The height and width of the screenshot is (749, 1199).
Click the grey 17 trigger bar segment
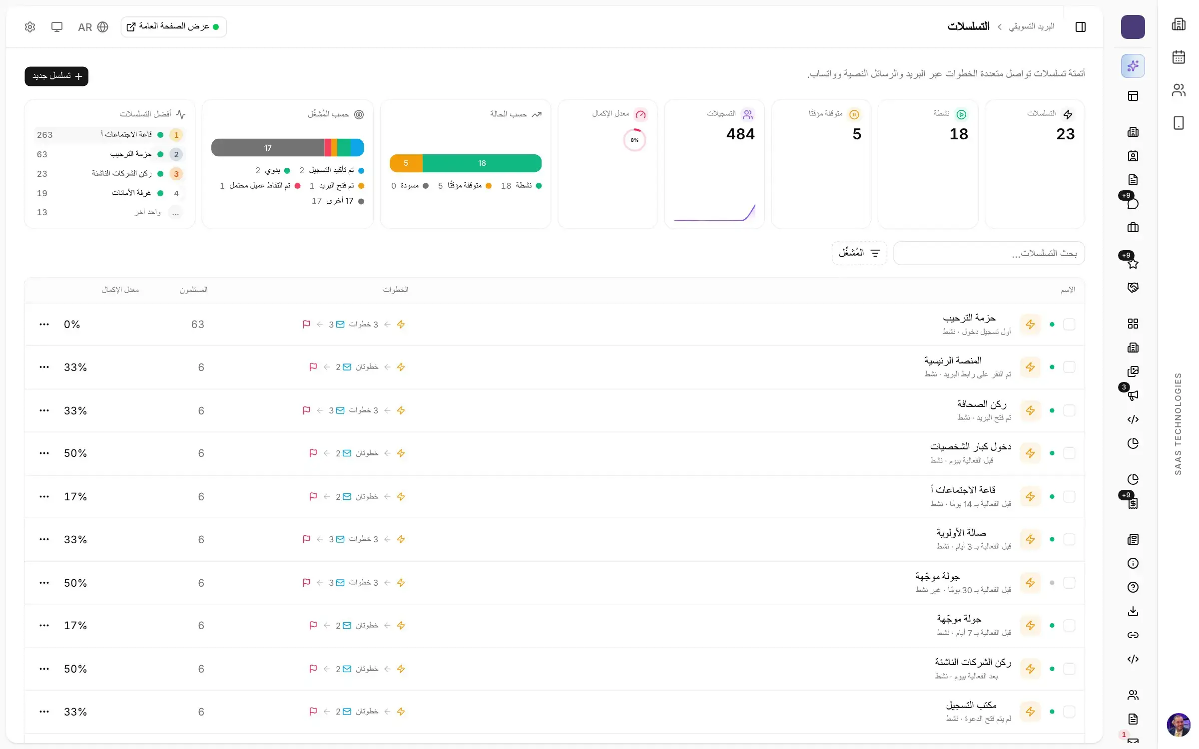[x=268, y=148]
